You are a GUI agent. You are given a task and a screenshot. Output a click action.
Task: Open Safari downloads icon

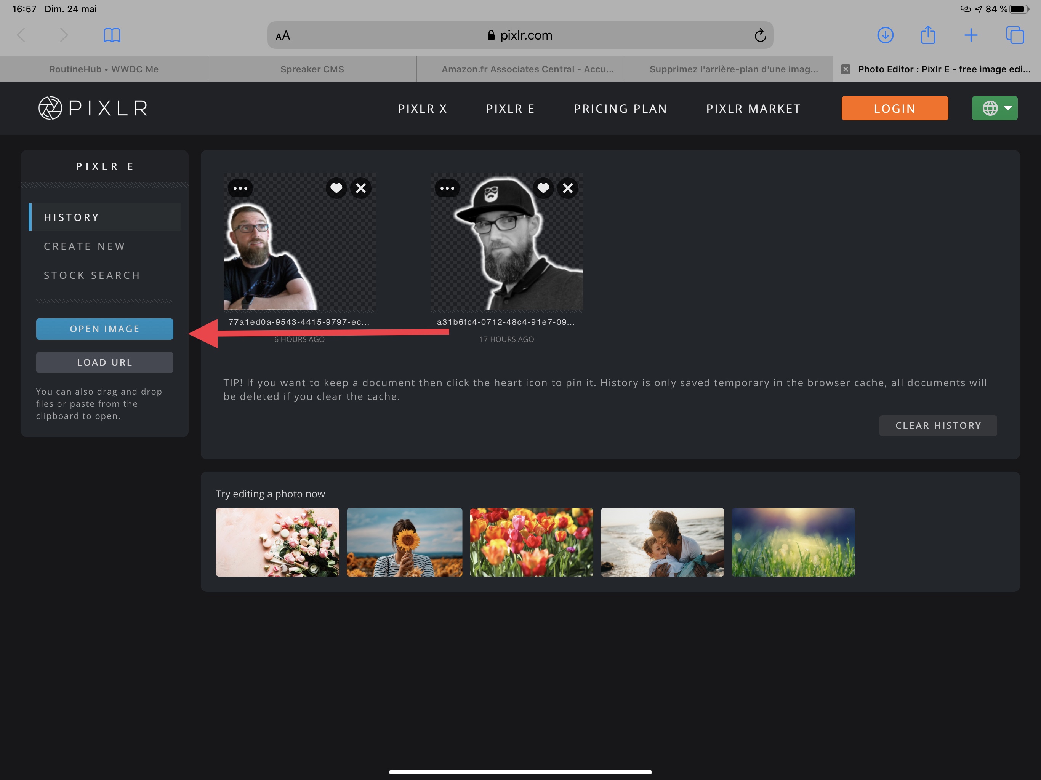click(885, 35)
